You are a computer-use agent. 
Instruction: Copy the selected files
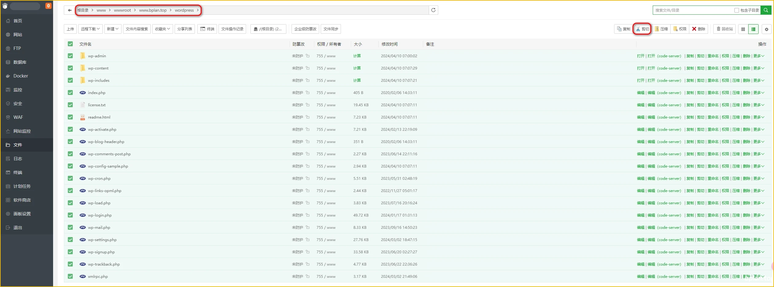click(624, 29)
